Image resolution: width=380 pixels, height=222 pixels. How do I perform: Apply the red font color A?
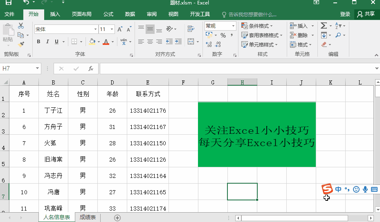(x=106, y=42)
